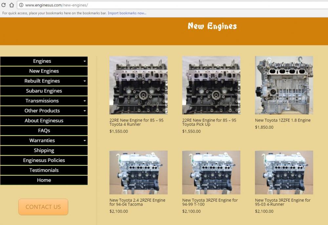This screenshot has width=328, height=225.
Task: Select the Subaru Engines menu item
Action: click(x=44, y=91)
